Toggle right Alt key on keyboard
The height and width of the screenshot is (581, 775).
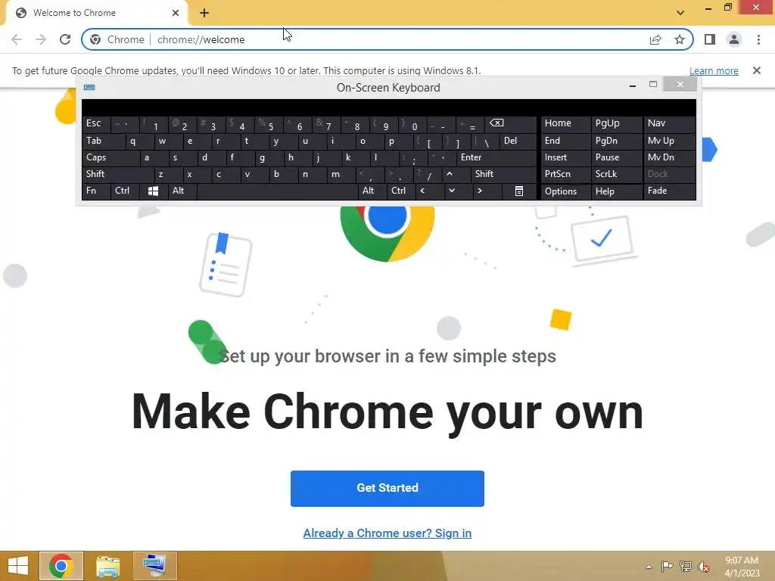(372, 191)
